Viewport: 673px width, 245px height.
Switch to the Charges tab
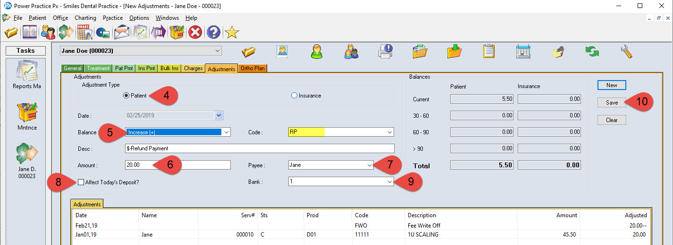coord(193,68)
